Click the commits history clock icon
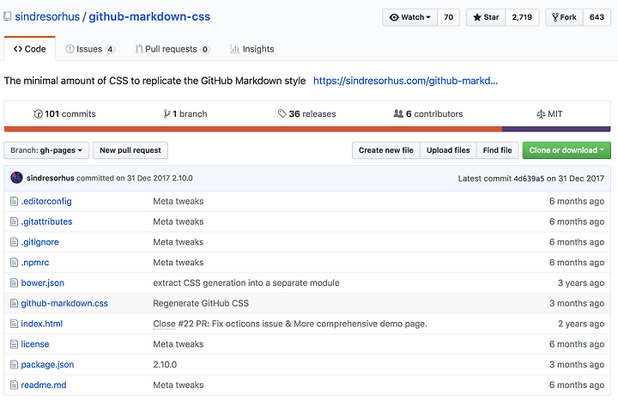This screenshot has width=618, height=401. coord(39,114)
